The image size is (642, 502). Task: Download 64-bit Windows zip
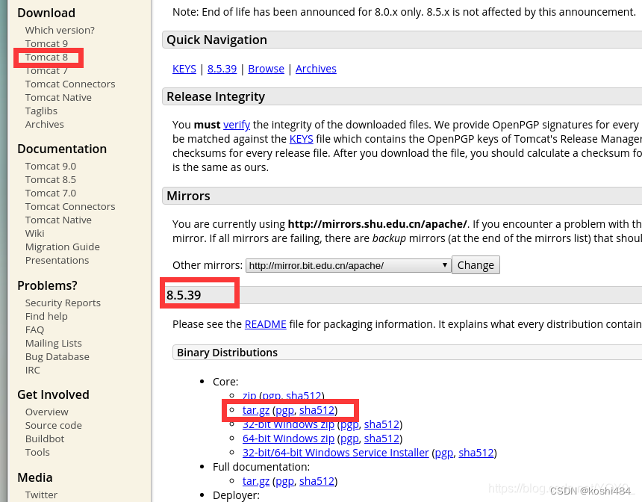(288, 439)
